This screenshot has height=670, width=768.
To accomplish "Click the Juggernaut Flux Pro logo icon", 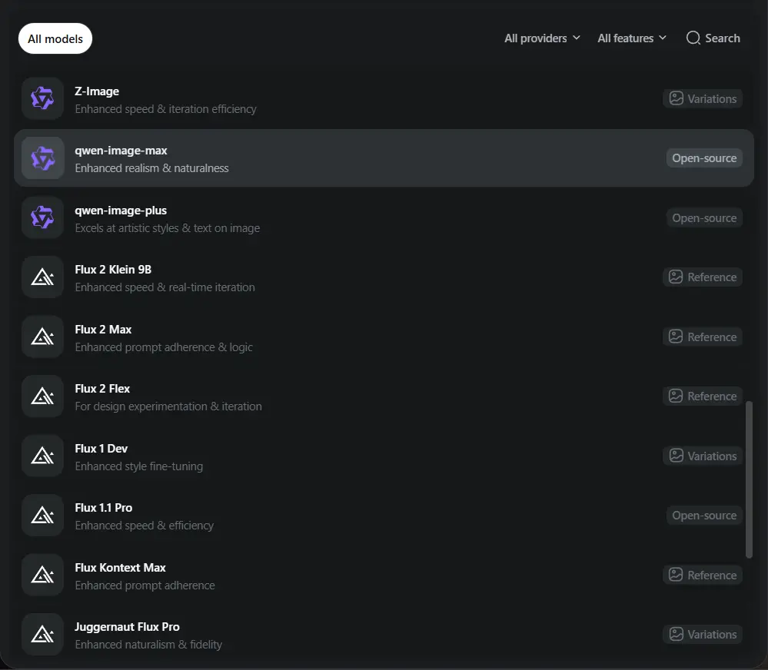I will [42, 635].
